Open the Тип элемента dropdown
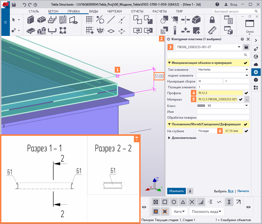262x224 pixels. 223,69
